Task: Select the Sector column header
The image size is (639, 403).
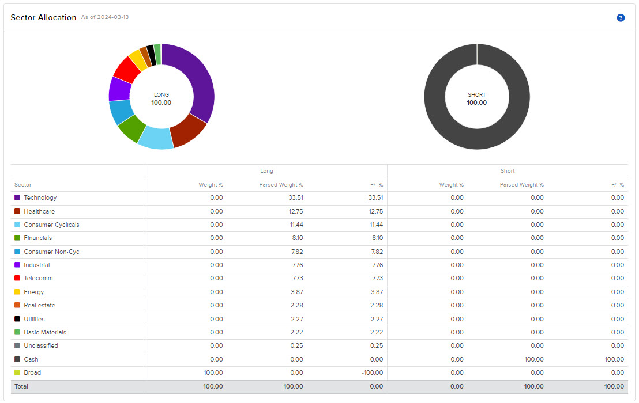Action: coord(23,185)
